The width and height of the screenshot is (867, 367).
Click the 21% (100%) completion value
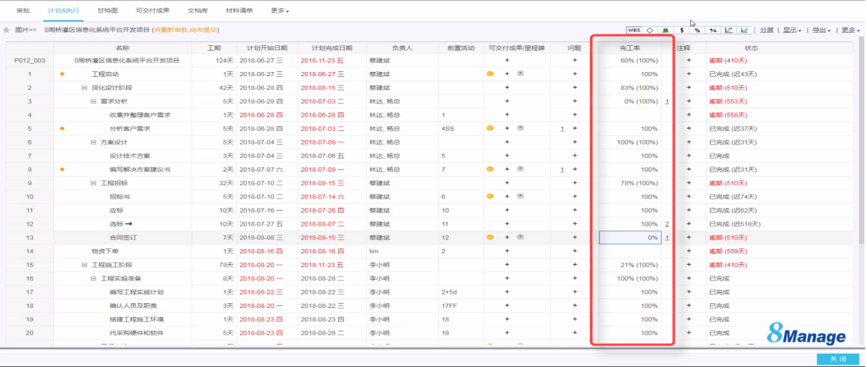click(639, 265)
